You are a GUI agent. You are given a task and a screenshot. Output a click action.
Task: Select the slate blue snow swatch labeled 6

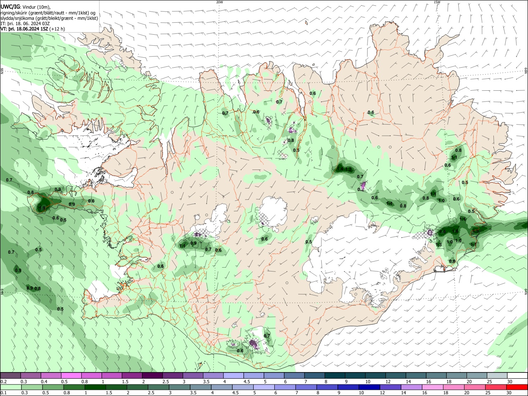294,376
